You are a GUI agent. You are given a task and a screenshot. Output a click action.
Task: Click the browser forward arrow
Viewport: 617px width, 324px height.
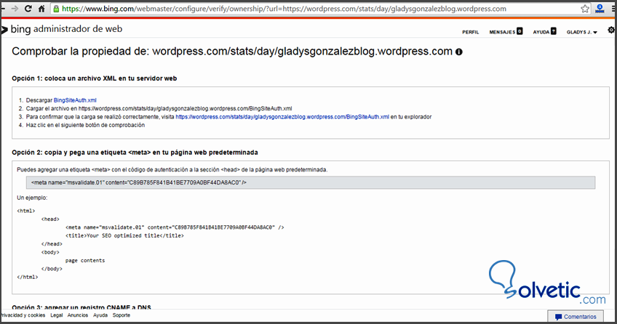[15, 8]
